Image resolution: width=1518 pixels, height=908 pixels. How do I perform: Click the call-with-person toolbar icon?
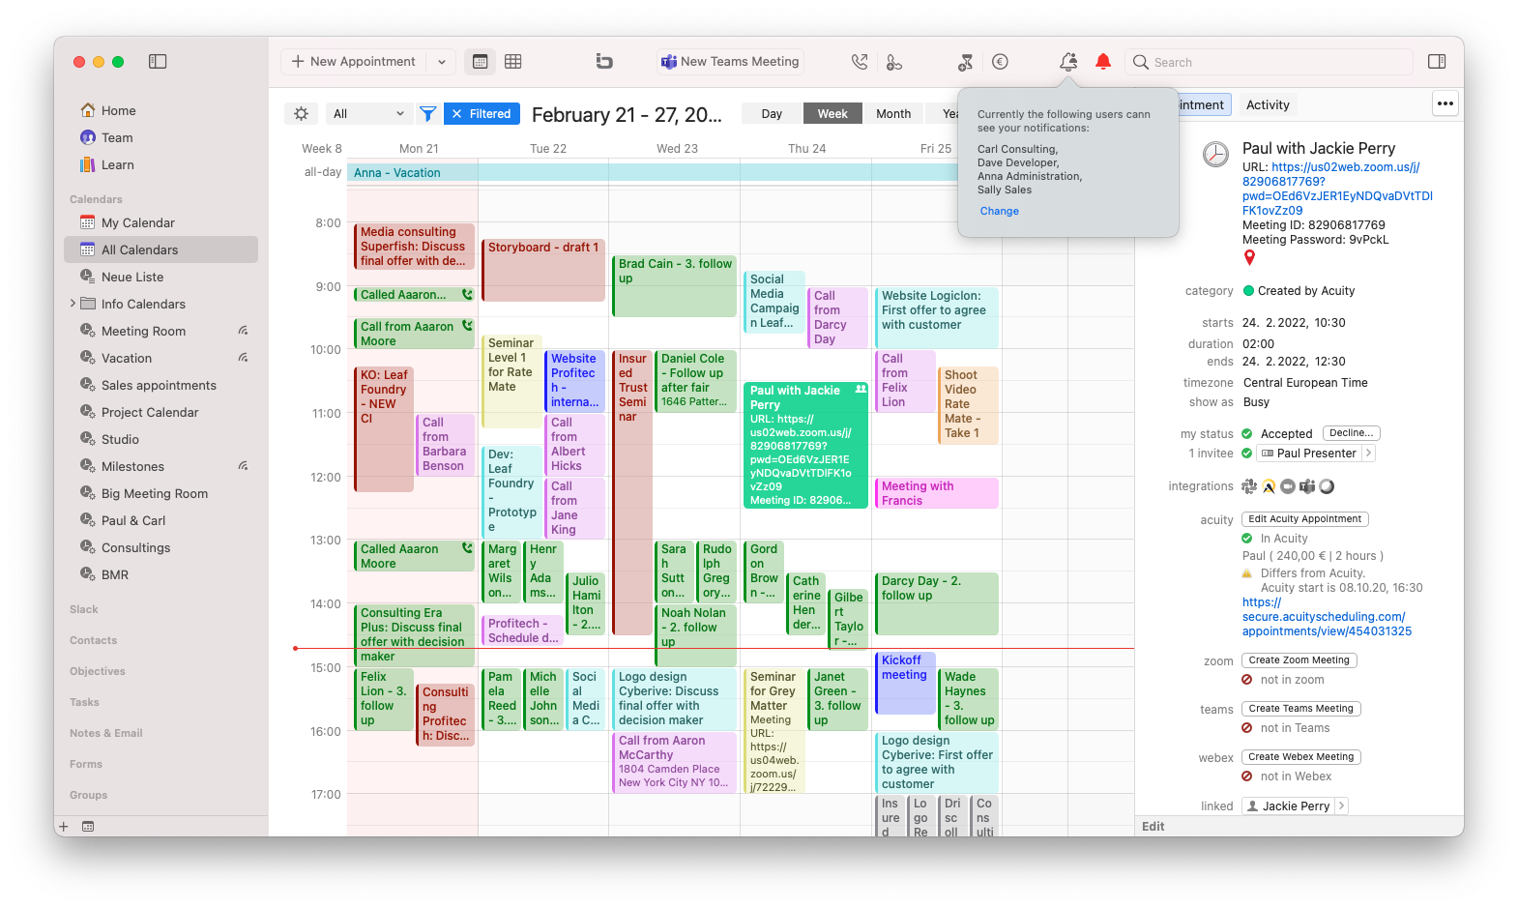tap(894, 62)
